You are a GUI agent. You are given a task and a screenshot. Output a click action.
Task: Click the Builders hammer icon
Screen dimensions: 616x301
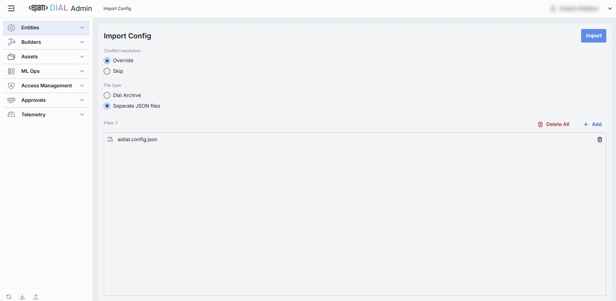coord(11,42)
